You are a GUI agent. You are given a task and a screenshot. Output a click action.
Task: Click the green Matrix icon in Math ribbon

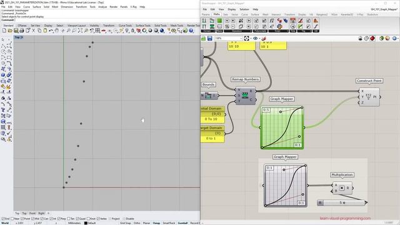click(x=219, y=21)
